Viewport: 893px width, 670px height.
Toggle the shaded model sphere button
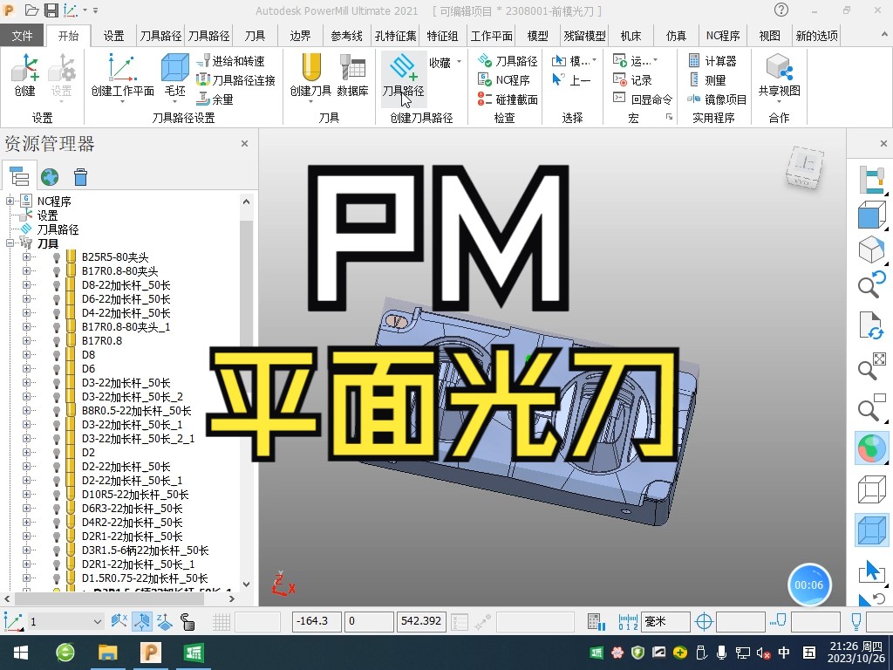coord(871,448)
